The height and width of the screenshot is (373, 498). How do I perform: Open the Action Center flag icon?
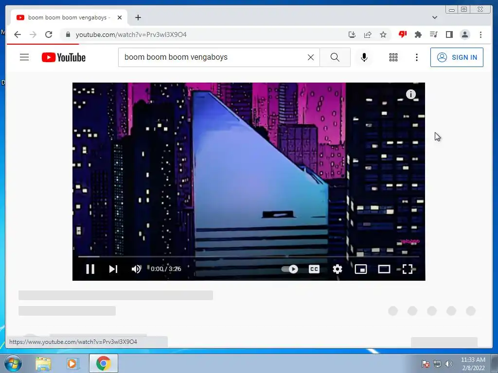coord(425,364)
